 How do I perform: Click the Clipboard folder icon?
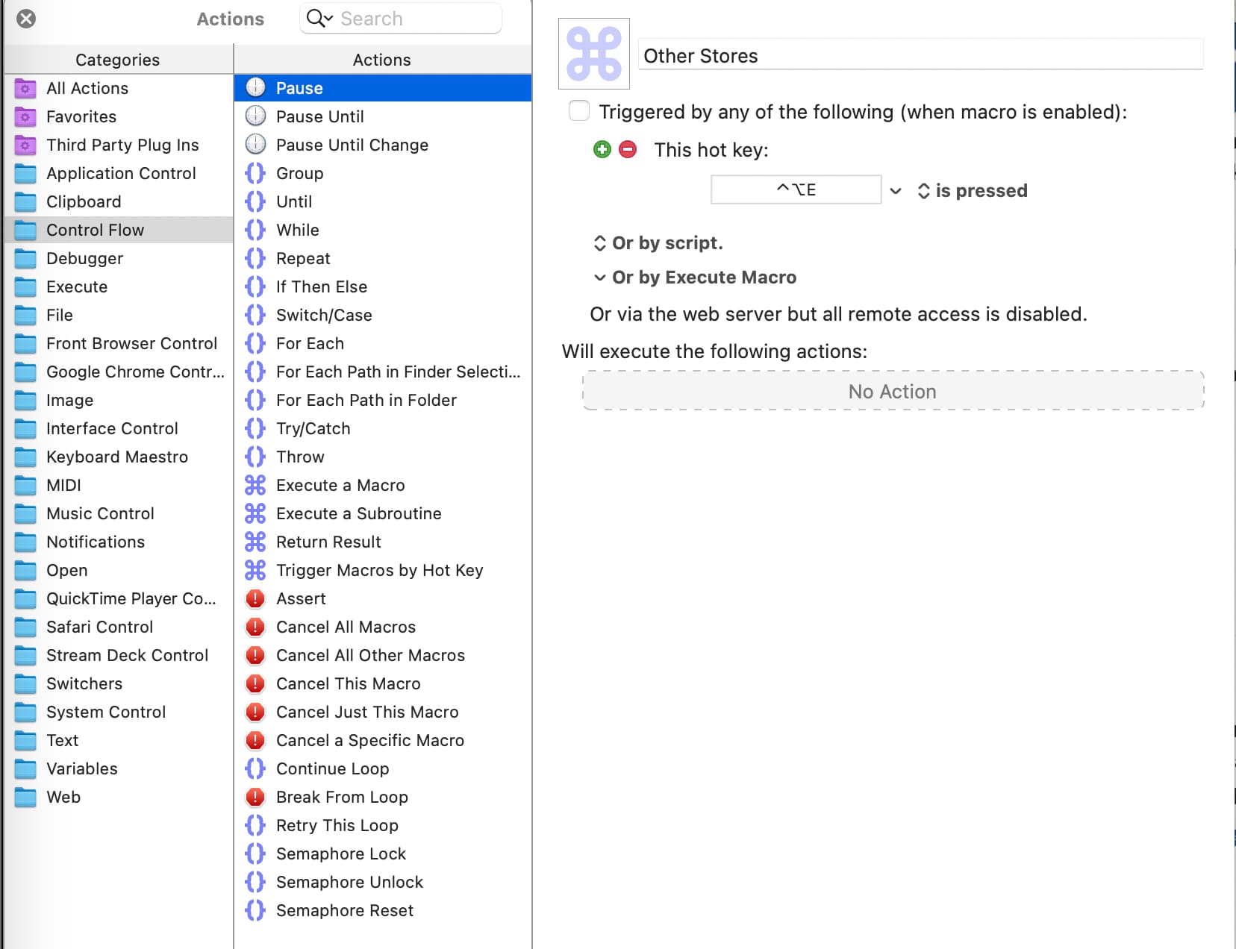point(25,202)
